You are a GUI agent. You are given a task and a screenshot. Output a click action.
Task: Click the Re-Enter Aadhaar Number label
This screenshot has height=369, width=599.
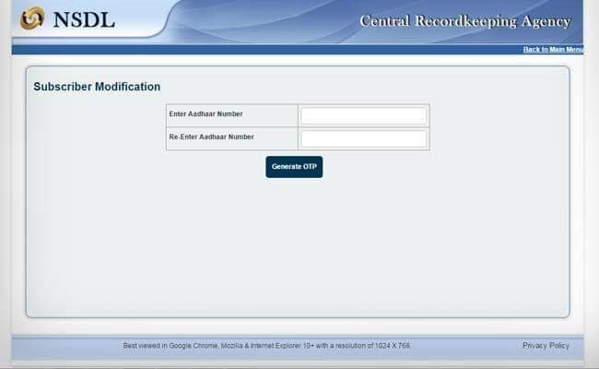tap(211, 137)
